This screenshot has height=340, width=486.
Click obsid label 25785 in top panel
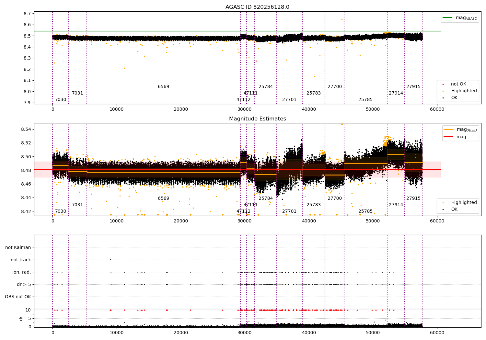[365, 100]
